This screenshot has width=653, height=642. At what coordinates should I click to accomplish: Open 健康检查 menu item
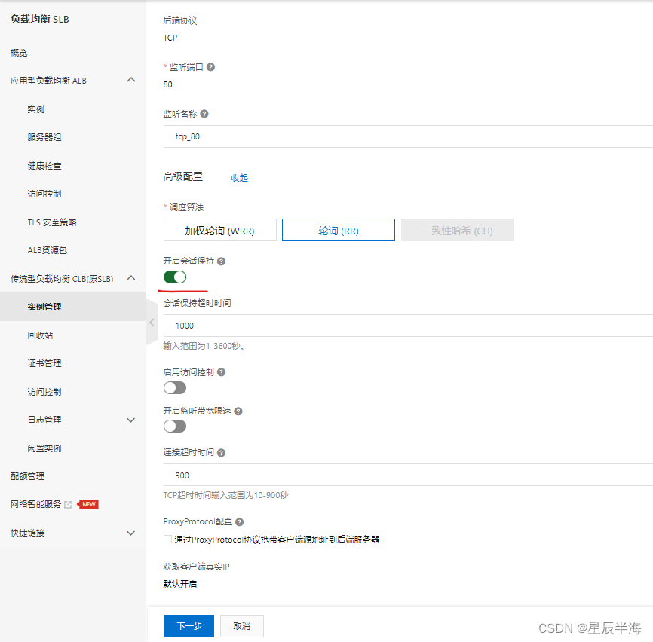[44, 166]
